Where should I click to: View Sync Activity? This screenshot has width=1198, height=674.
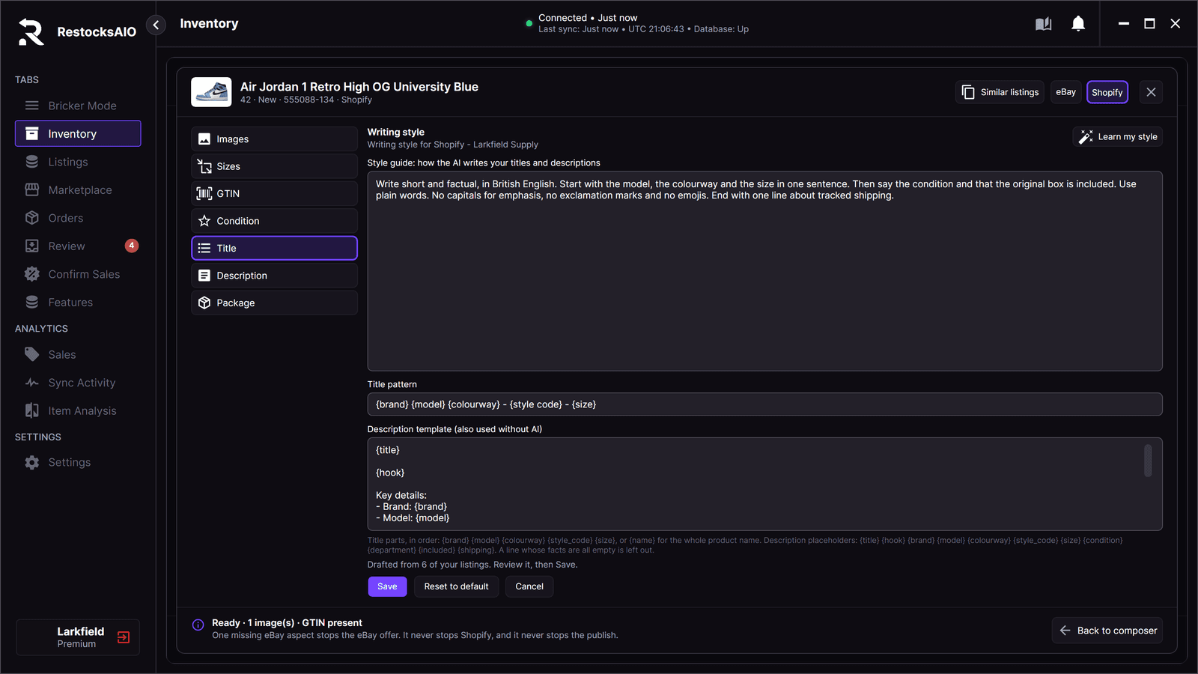tap(78, 383)
